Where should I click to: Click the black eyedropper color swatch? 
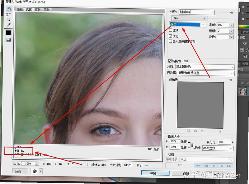pos(8,33)
